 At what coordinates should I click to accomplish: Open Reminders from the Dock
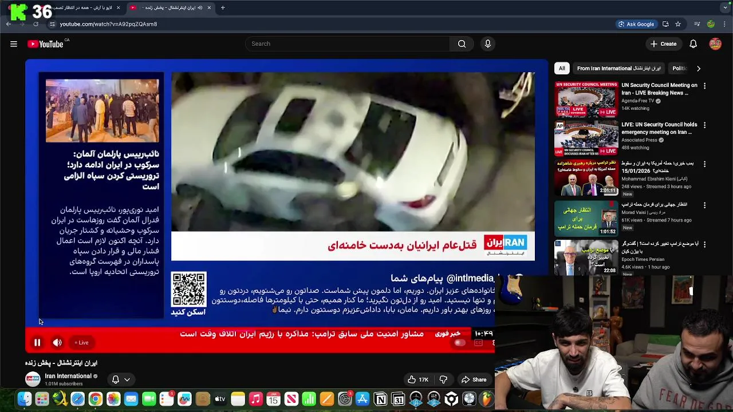167,399
